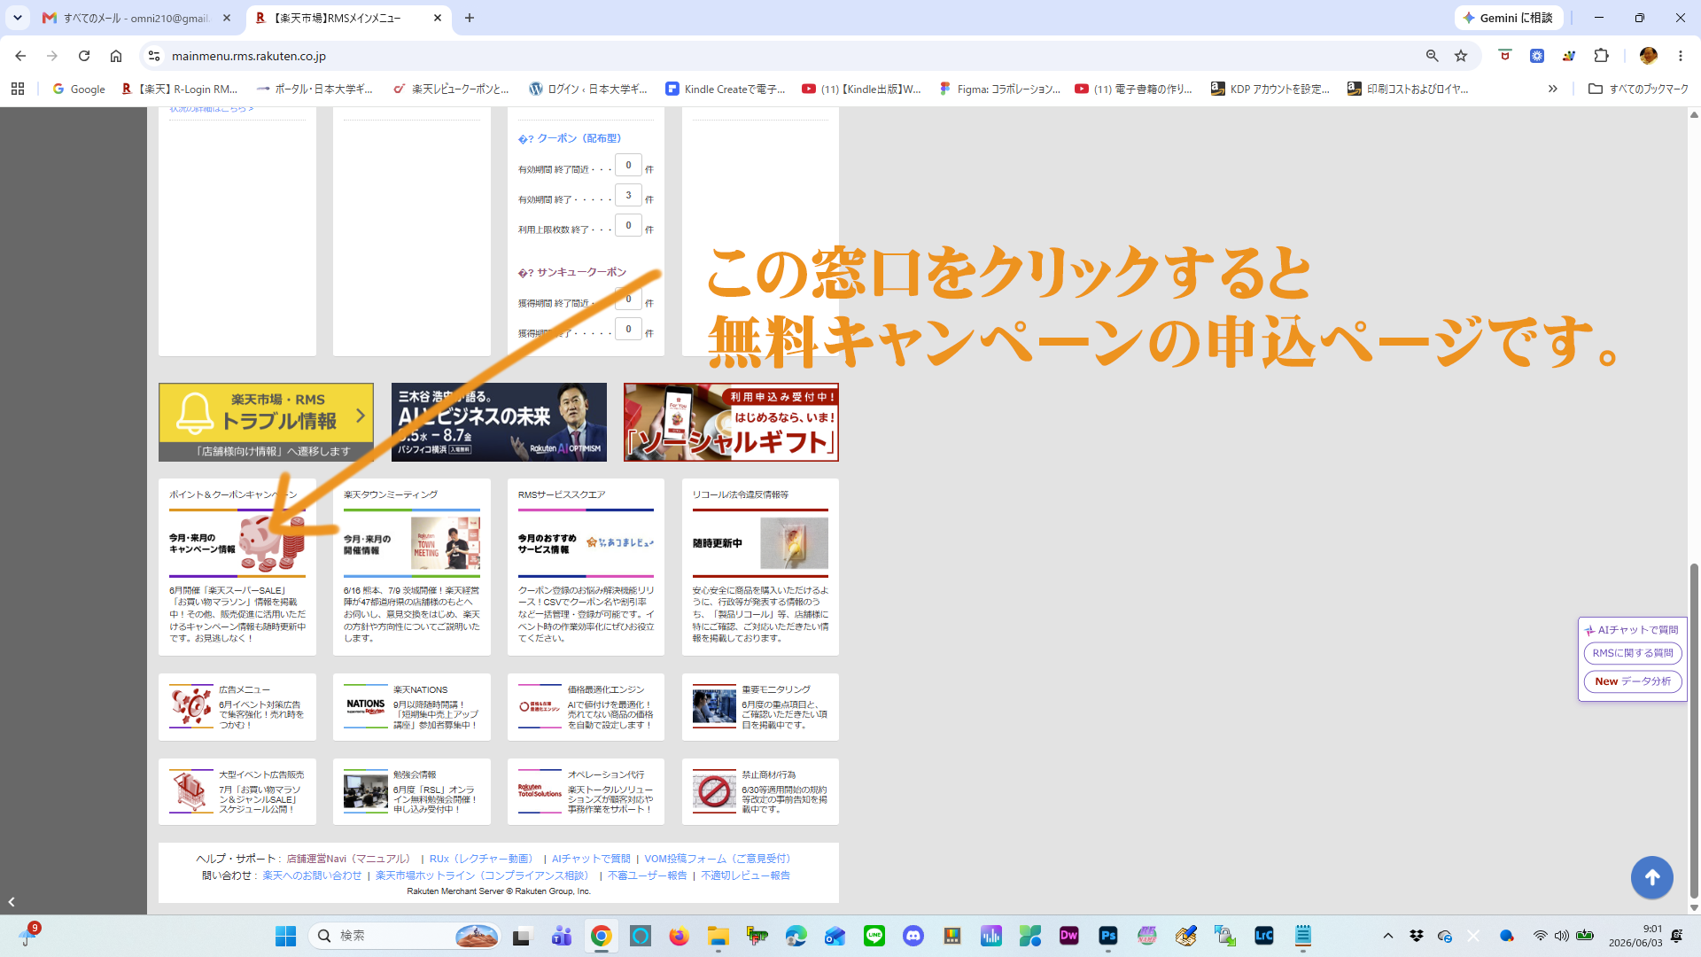
Task: Open the Extensions puzzle icon
Action: [x=1601, y=56]
